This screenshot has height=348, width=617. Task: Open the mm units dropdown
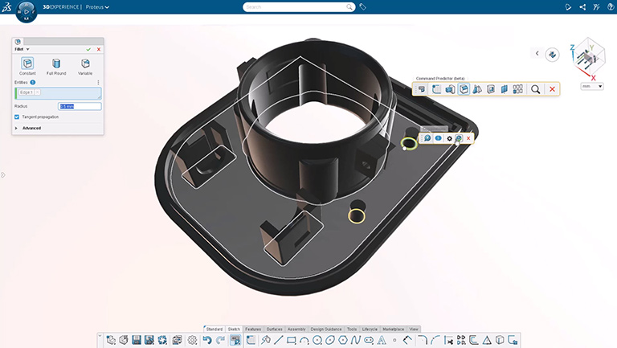coord(591,86)
